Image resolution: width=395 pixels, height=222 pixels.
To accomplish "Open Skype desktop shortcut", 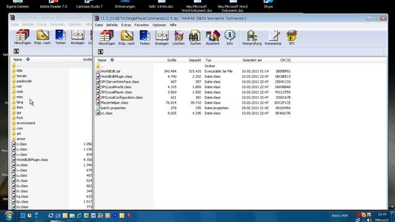I will (x=268, y=4).
